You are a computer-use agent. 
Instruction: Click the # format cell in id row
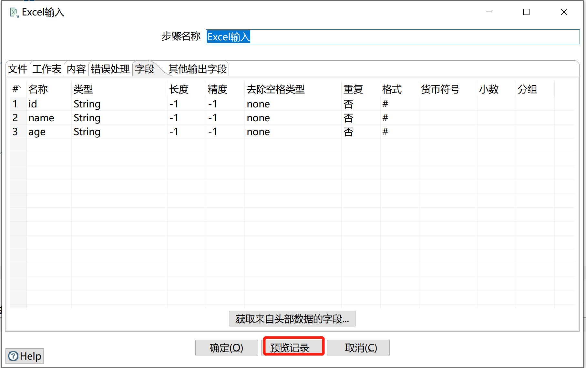(399, 104)
